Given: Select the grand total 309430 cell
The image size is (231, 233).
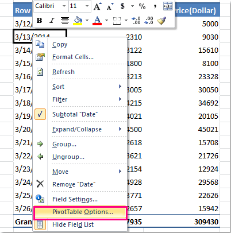Looking at the screenshot, I should pyautogui.click(x=206, y=222).
